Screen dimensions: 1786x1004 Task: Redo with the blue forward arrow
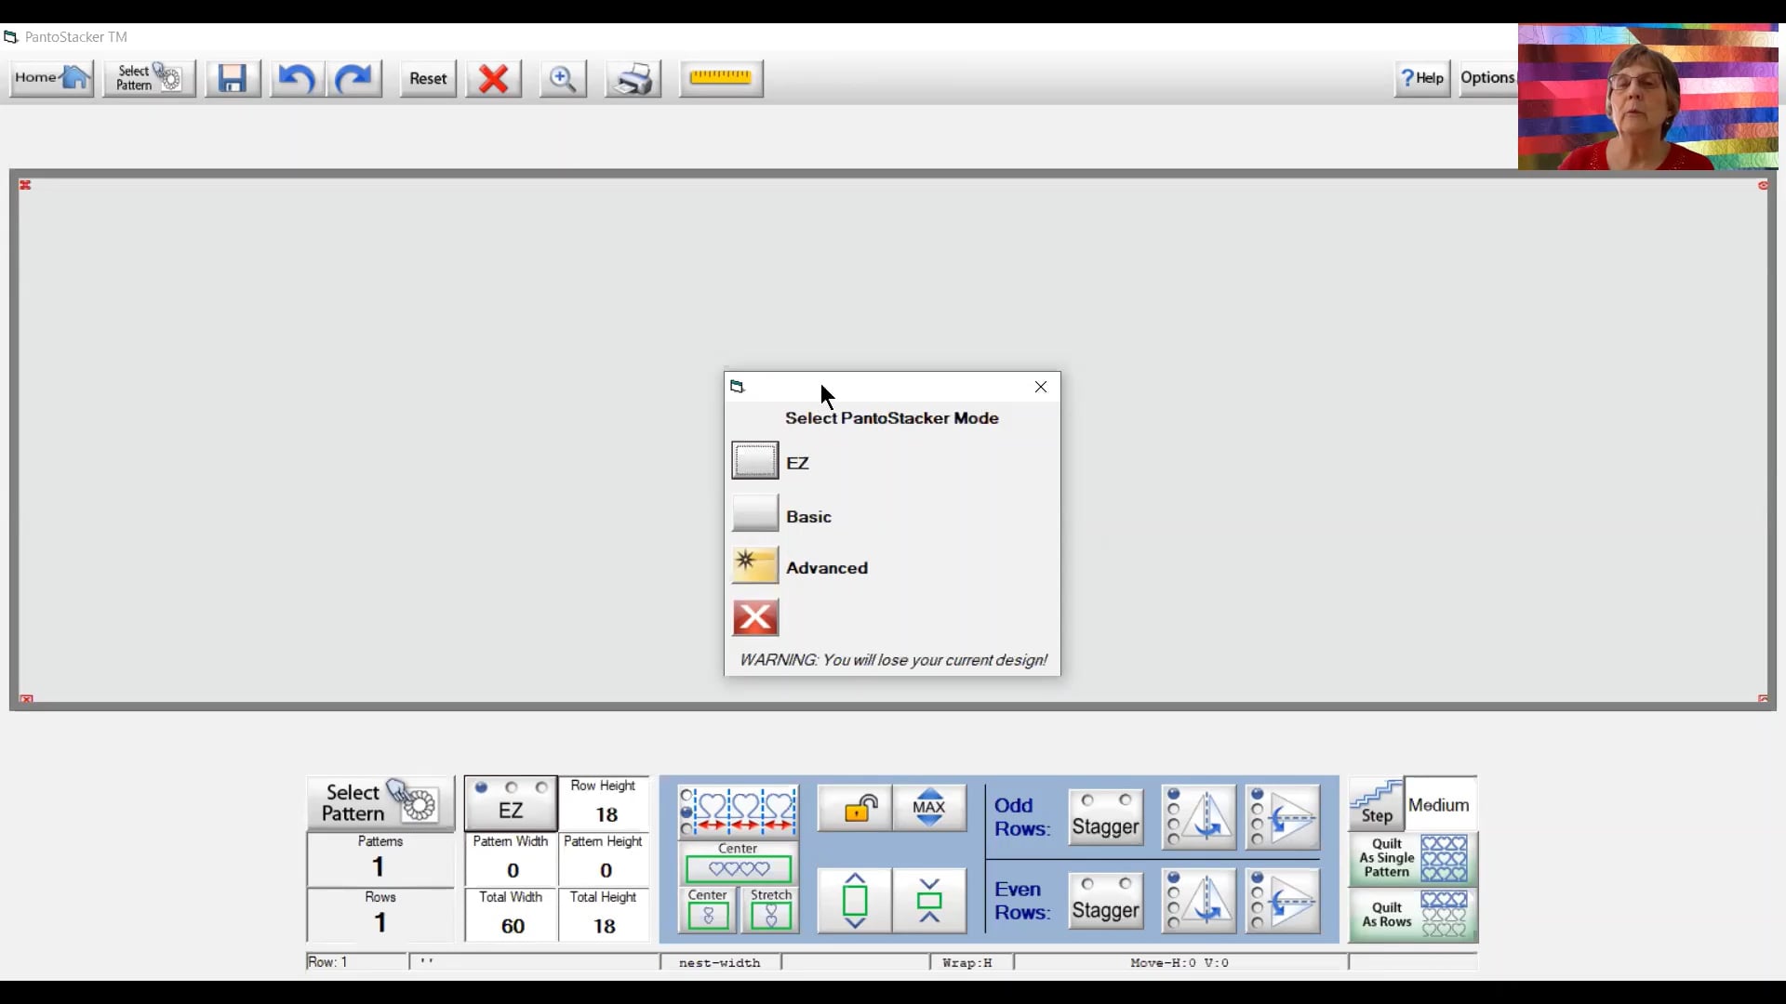click(x=353, y=78)
